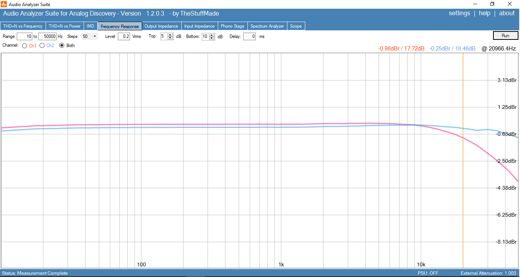Click the 10k frequency axis label
Screen dimensions: 520x277
point(421,264)
